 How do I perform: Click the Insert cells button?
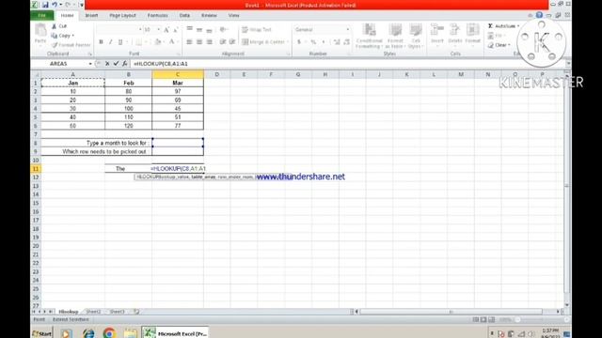[x=436, y=35]
